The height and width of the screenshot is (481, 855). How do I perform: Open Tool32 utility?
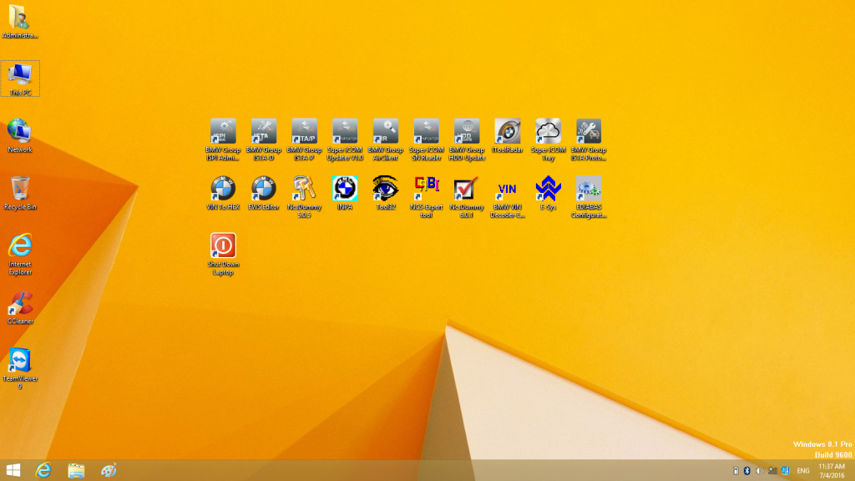(x=385, y=188)
